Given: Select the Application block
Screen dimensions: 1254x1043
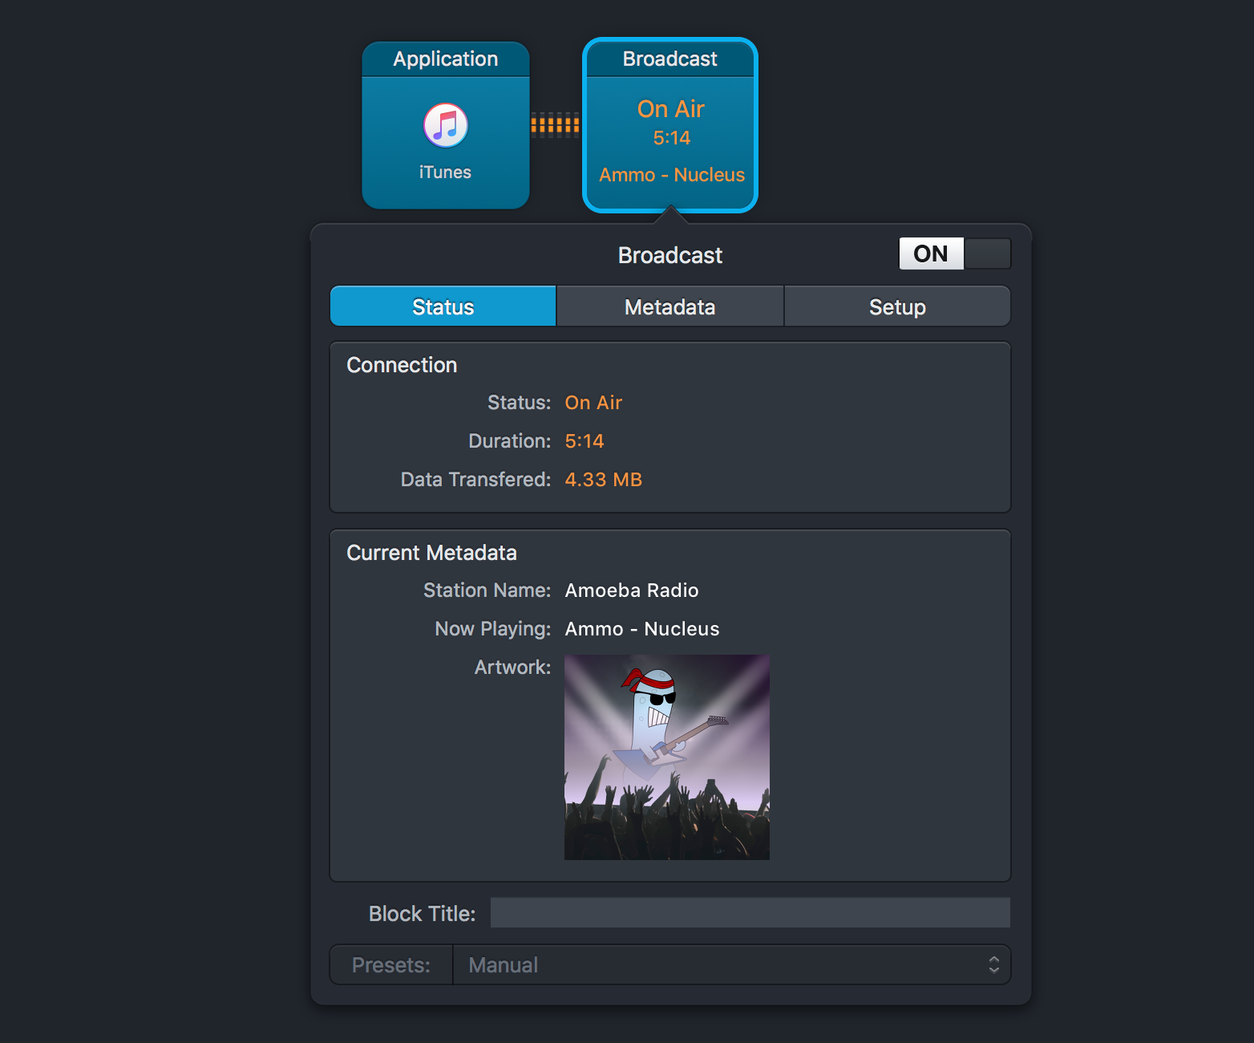Looking at the screenshot, I should tap(446, 125).
